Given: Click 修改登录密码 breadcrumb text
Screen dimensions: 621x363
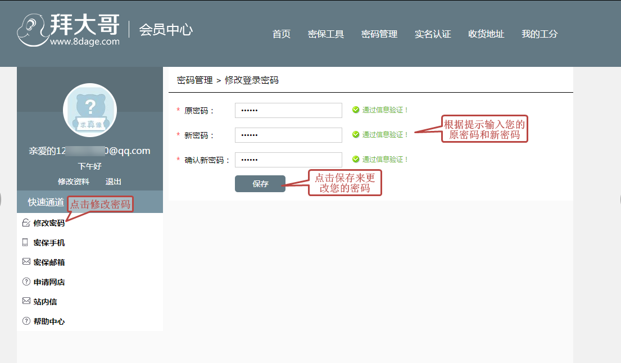Looking at the screenshot, I should click(251, 80).
